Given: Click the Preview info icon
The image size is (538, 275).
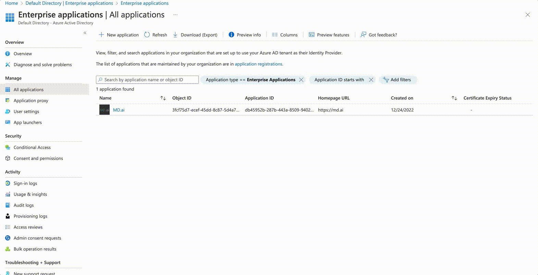Looking at the screenshot, I should (x=231, y=35).
